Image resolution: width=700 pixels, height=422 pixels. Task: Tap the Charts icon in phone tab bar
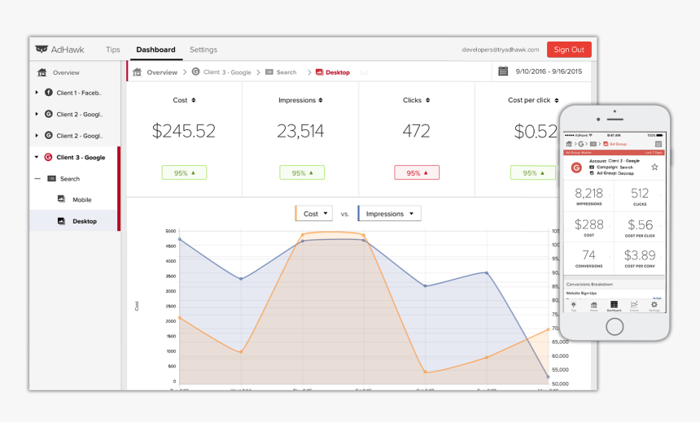tap(634, 305)
